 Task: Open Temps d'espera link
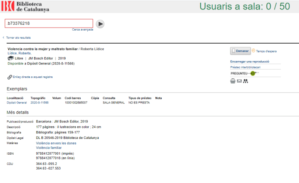[x=266, y=51]
